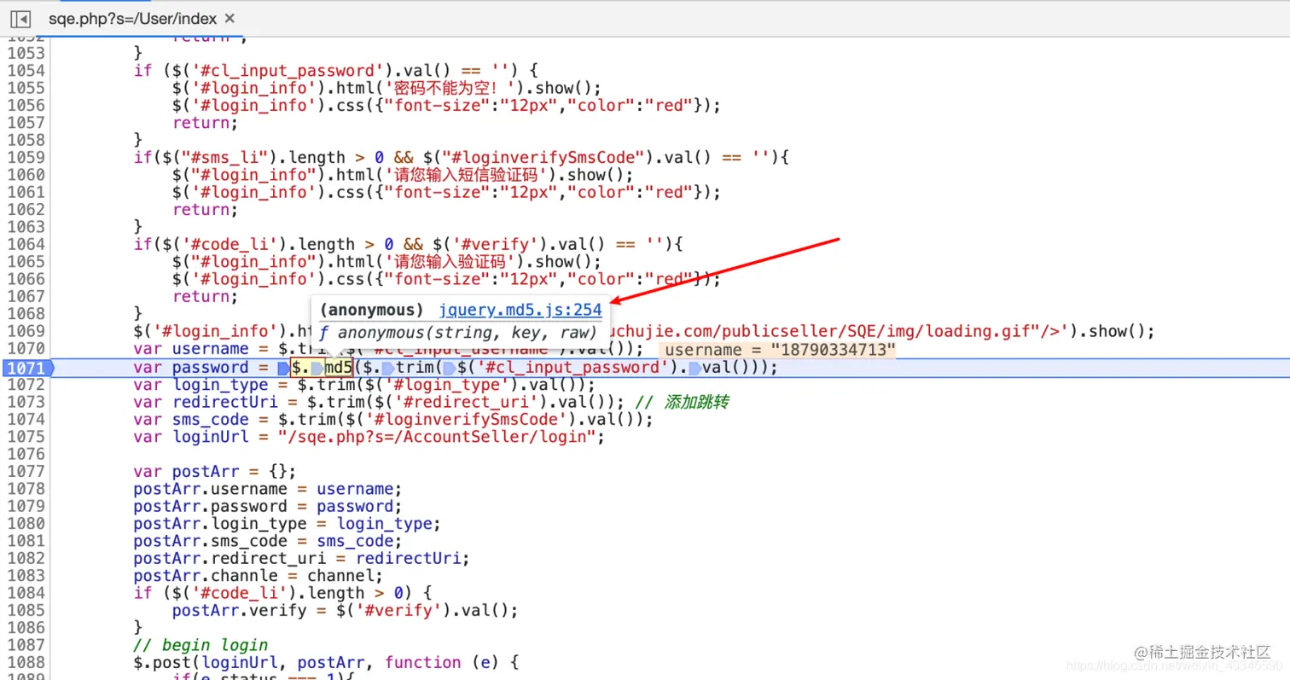Click first inline breakpoint marker after 'password ='
This screenshot has width=1290, height=680.
[x=283, y=369]
